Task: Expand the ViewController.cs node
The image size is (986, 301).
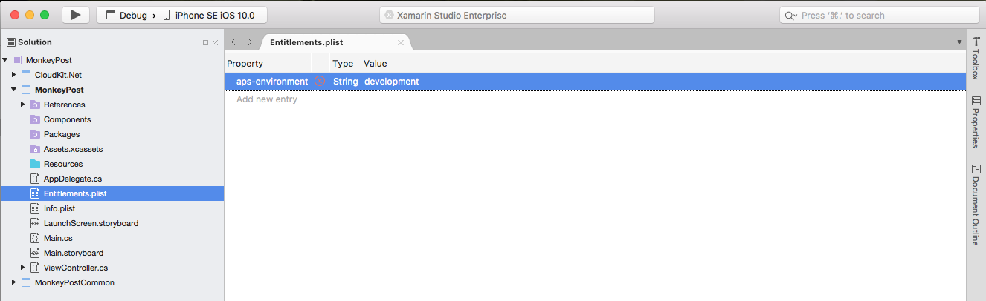Action: tap(23, 268)
